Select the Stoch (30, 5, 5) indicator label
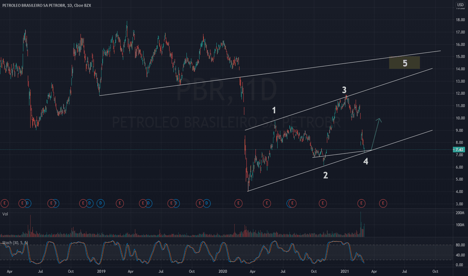468x276 pixels. point(15,242)
